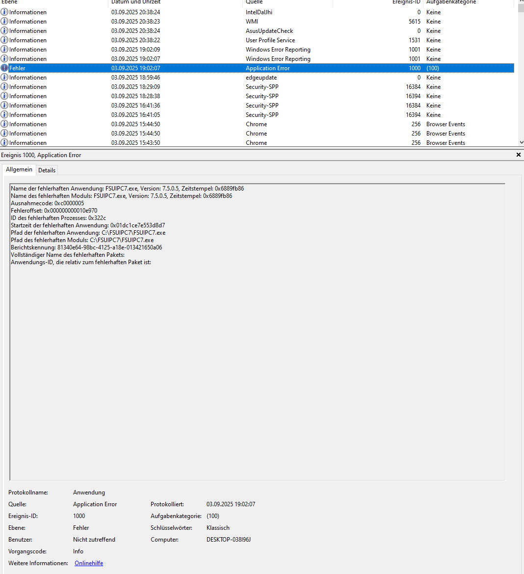The width and height of the screenshot is (524, 574).
Task: Open the Details tab
Action: (x=47, y=170)
